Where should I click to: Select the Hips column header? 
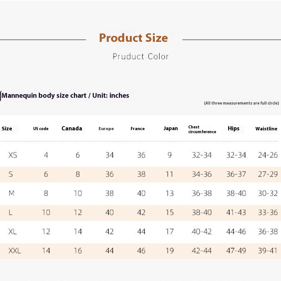[234, 128]
